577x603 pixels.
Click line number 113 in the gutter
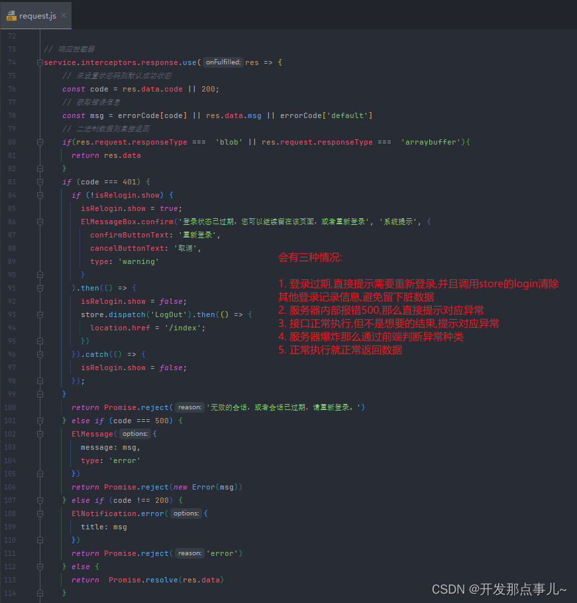[10, 580]
